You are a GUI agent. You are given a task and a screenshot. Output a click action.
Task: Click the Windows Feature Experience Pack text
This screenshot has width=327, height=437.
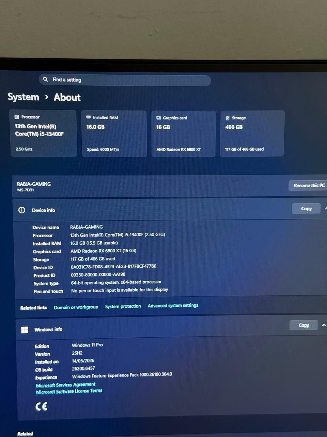pos(122,375)
